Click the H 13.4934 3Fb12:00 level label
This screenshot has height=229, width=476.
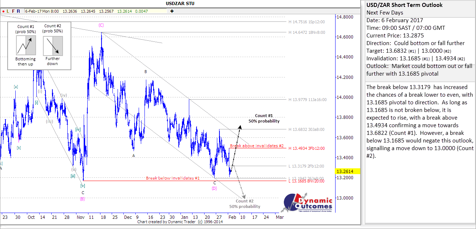(306, 148)
